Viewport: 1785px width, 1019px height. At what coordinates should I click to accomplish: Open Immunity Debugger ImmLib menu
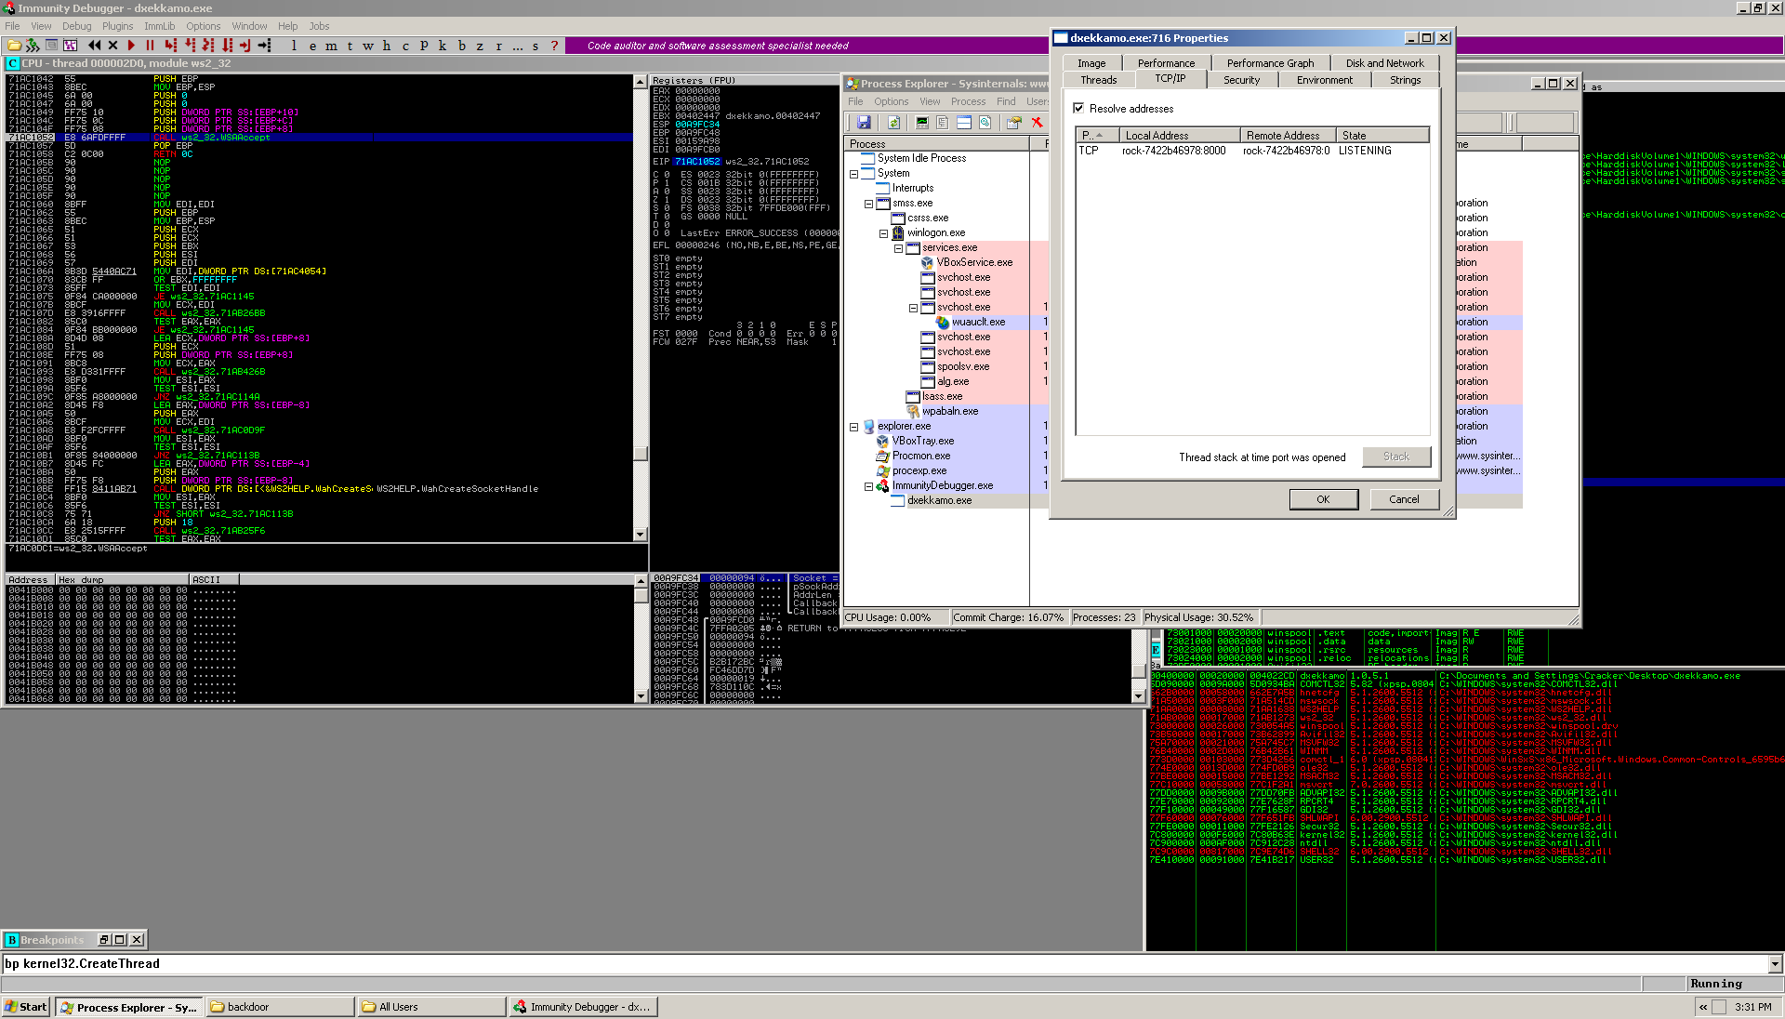[160, 26]
